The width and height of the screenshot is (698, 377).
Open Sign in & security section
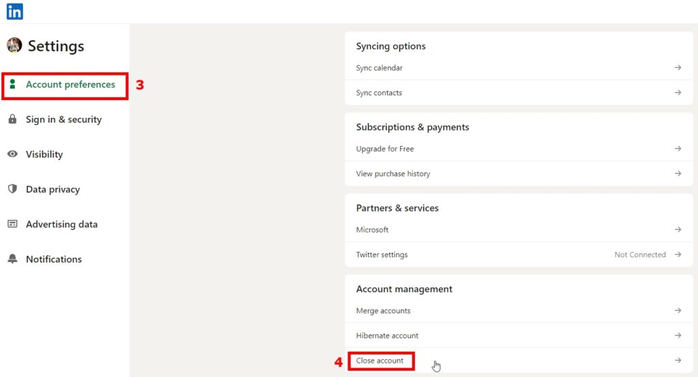pos(63,119)
